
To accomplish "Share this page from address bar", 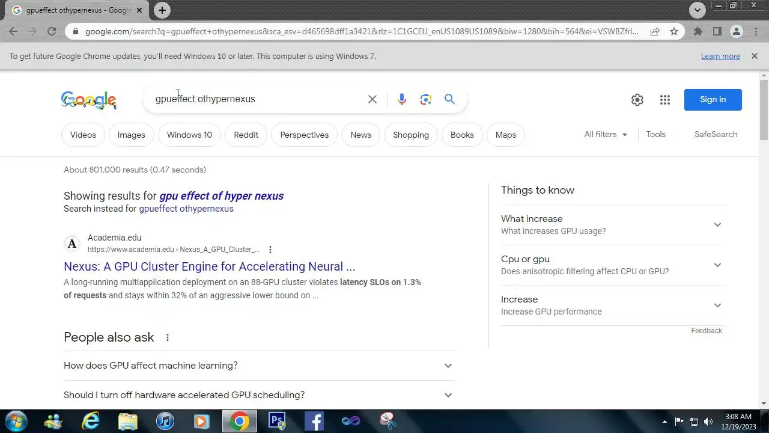I will (655, 31).
